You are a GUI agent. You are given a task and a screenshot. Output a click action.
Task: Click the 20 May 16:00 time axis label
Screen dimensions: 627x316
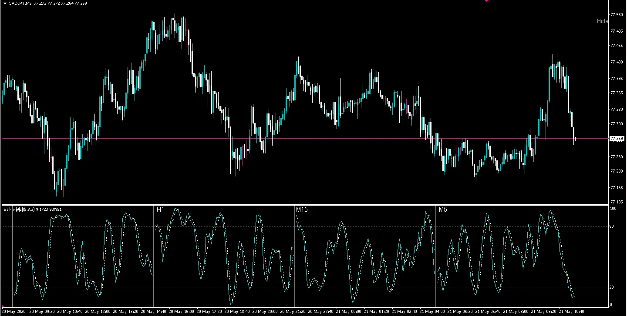pos(181,312)
